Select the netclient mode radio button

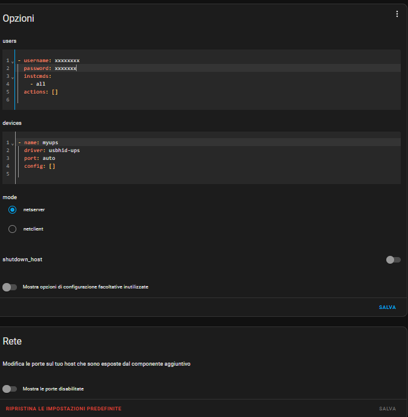click(x=13, y=229)
